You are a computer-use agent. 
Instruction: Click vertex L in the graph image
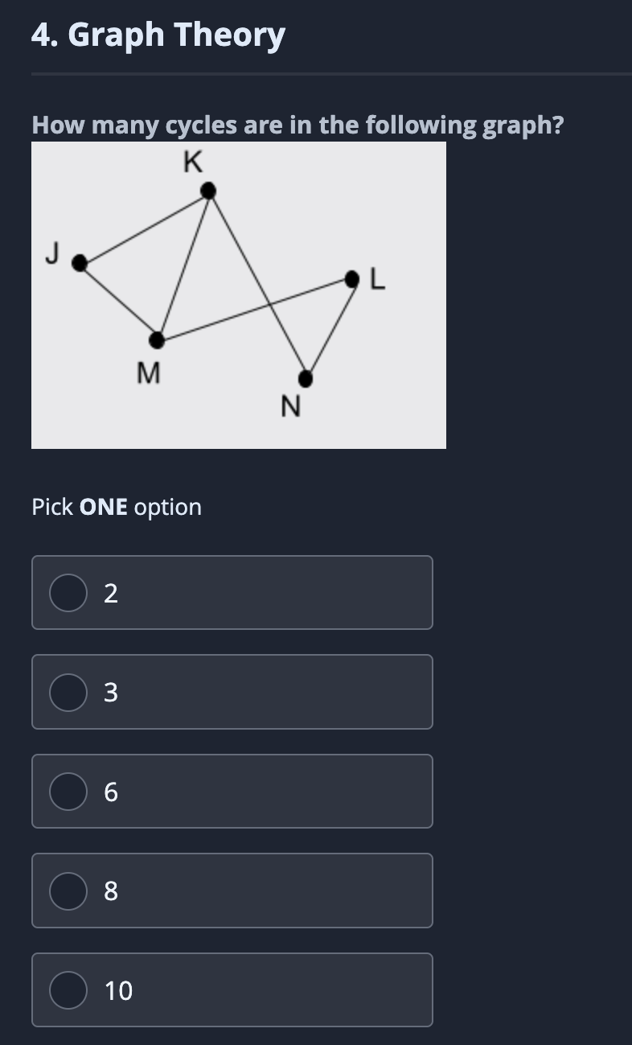point(351,278)
